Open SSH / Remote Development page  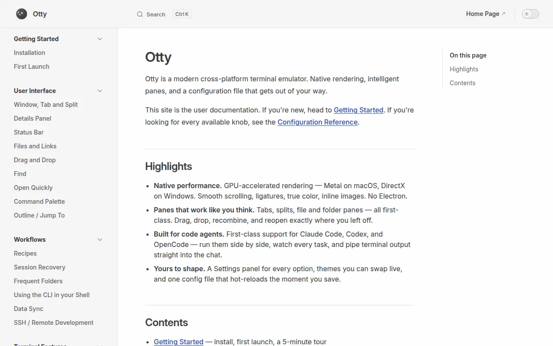54,323
